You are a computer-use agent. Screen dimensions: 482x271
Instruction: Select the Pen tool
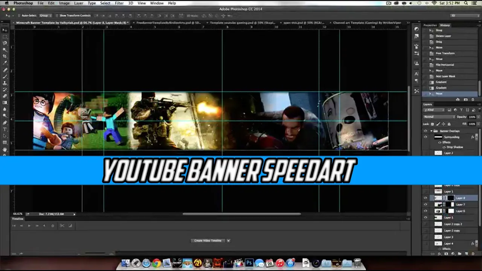5,123
